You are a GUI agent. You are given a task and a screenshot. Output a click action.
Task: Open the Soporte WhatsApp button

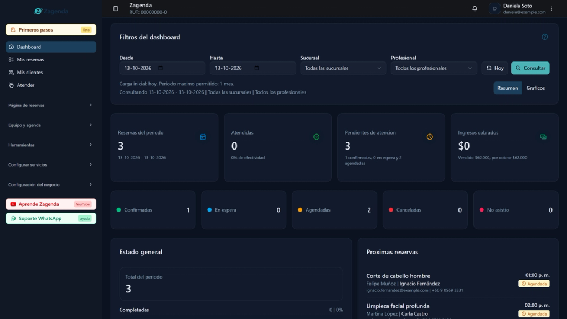(51, 218)
